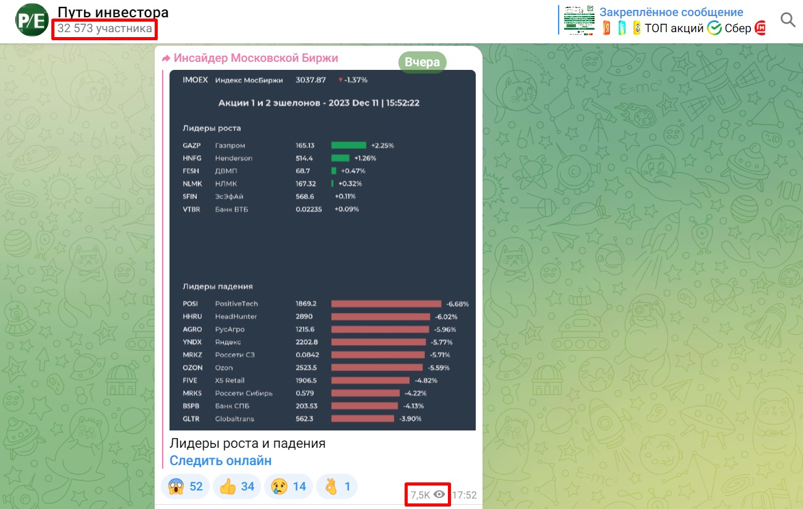The width and height of the screenshot is (803, 509).
Task: Click the eye views icon next to 7,5K
Action: pos(439,495)
